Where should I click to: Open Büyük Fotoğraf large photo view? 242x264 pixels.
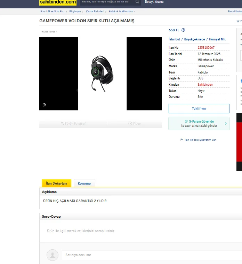click(x=73, y=124)
